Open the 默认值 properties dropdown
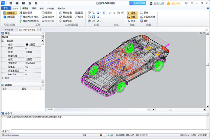Viewport: 210px width, 139px height. point(42,37)
